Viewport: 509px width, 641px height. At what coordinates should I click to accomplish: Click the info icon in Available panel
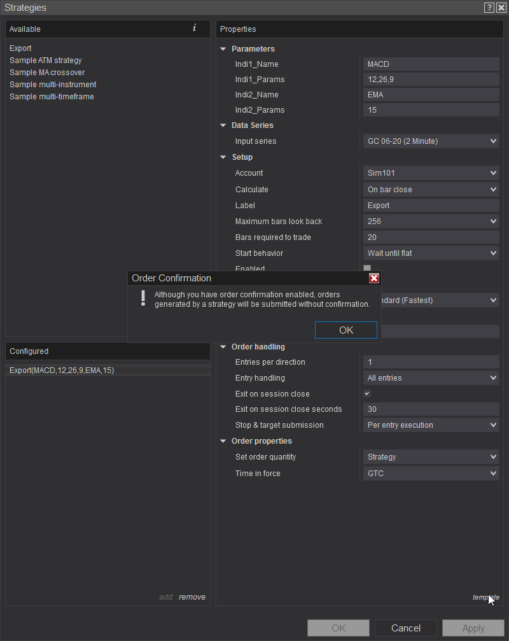pos(194,29)
